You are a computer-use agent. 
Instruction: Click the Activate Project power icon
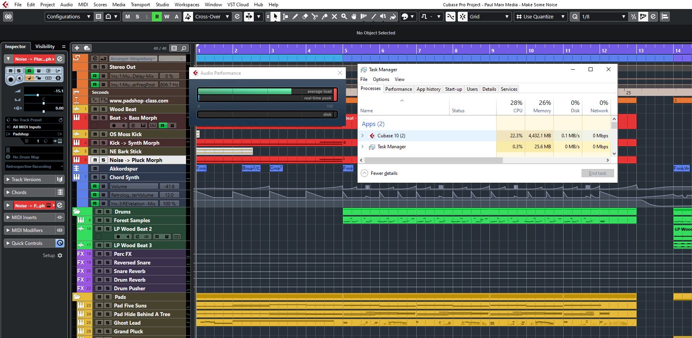pyautogui.click(x=8, y=16)
